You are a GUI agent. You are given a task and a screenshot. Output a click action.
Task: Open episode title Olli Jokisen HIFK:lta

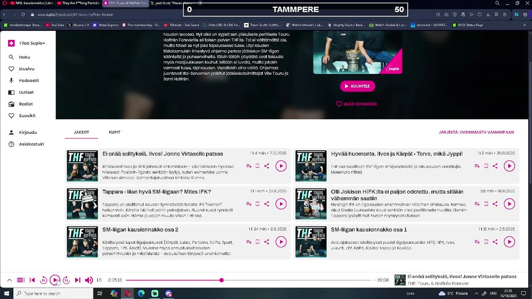tap(397, 195)
